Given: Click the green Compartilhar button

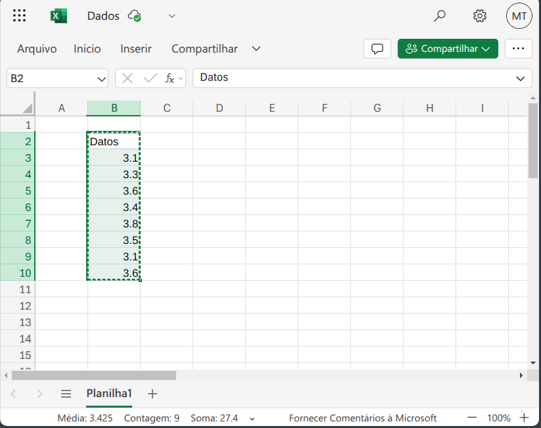Looking at the screenshot, I should 448,49.
